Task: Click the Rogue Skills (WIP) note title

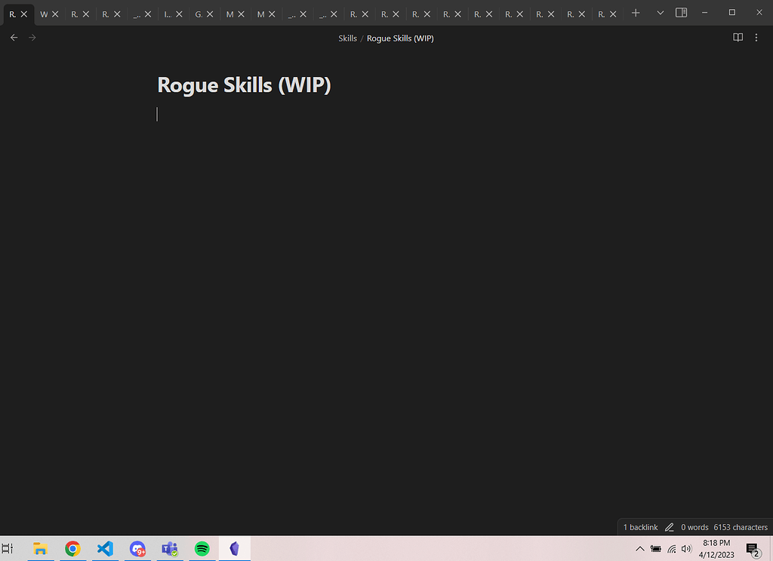Action: [244, 85]
